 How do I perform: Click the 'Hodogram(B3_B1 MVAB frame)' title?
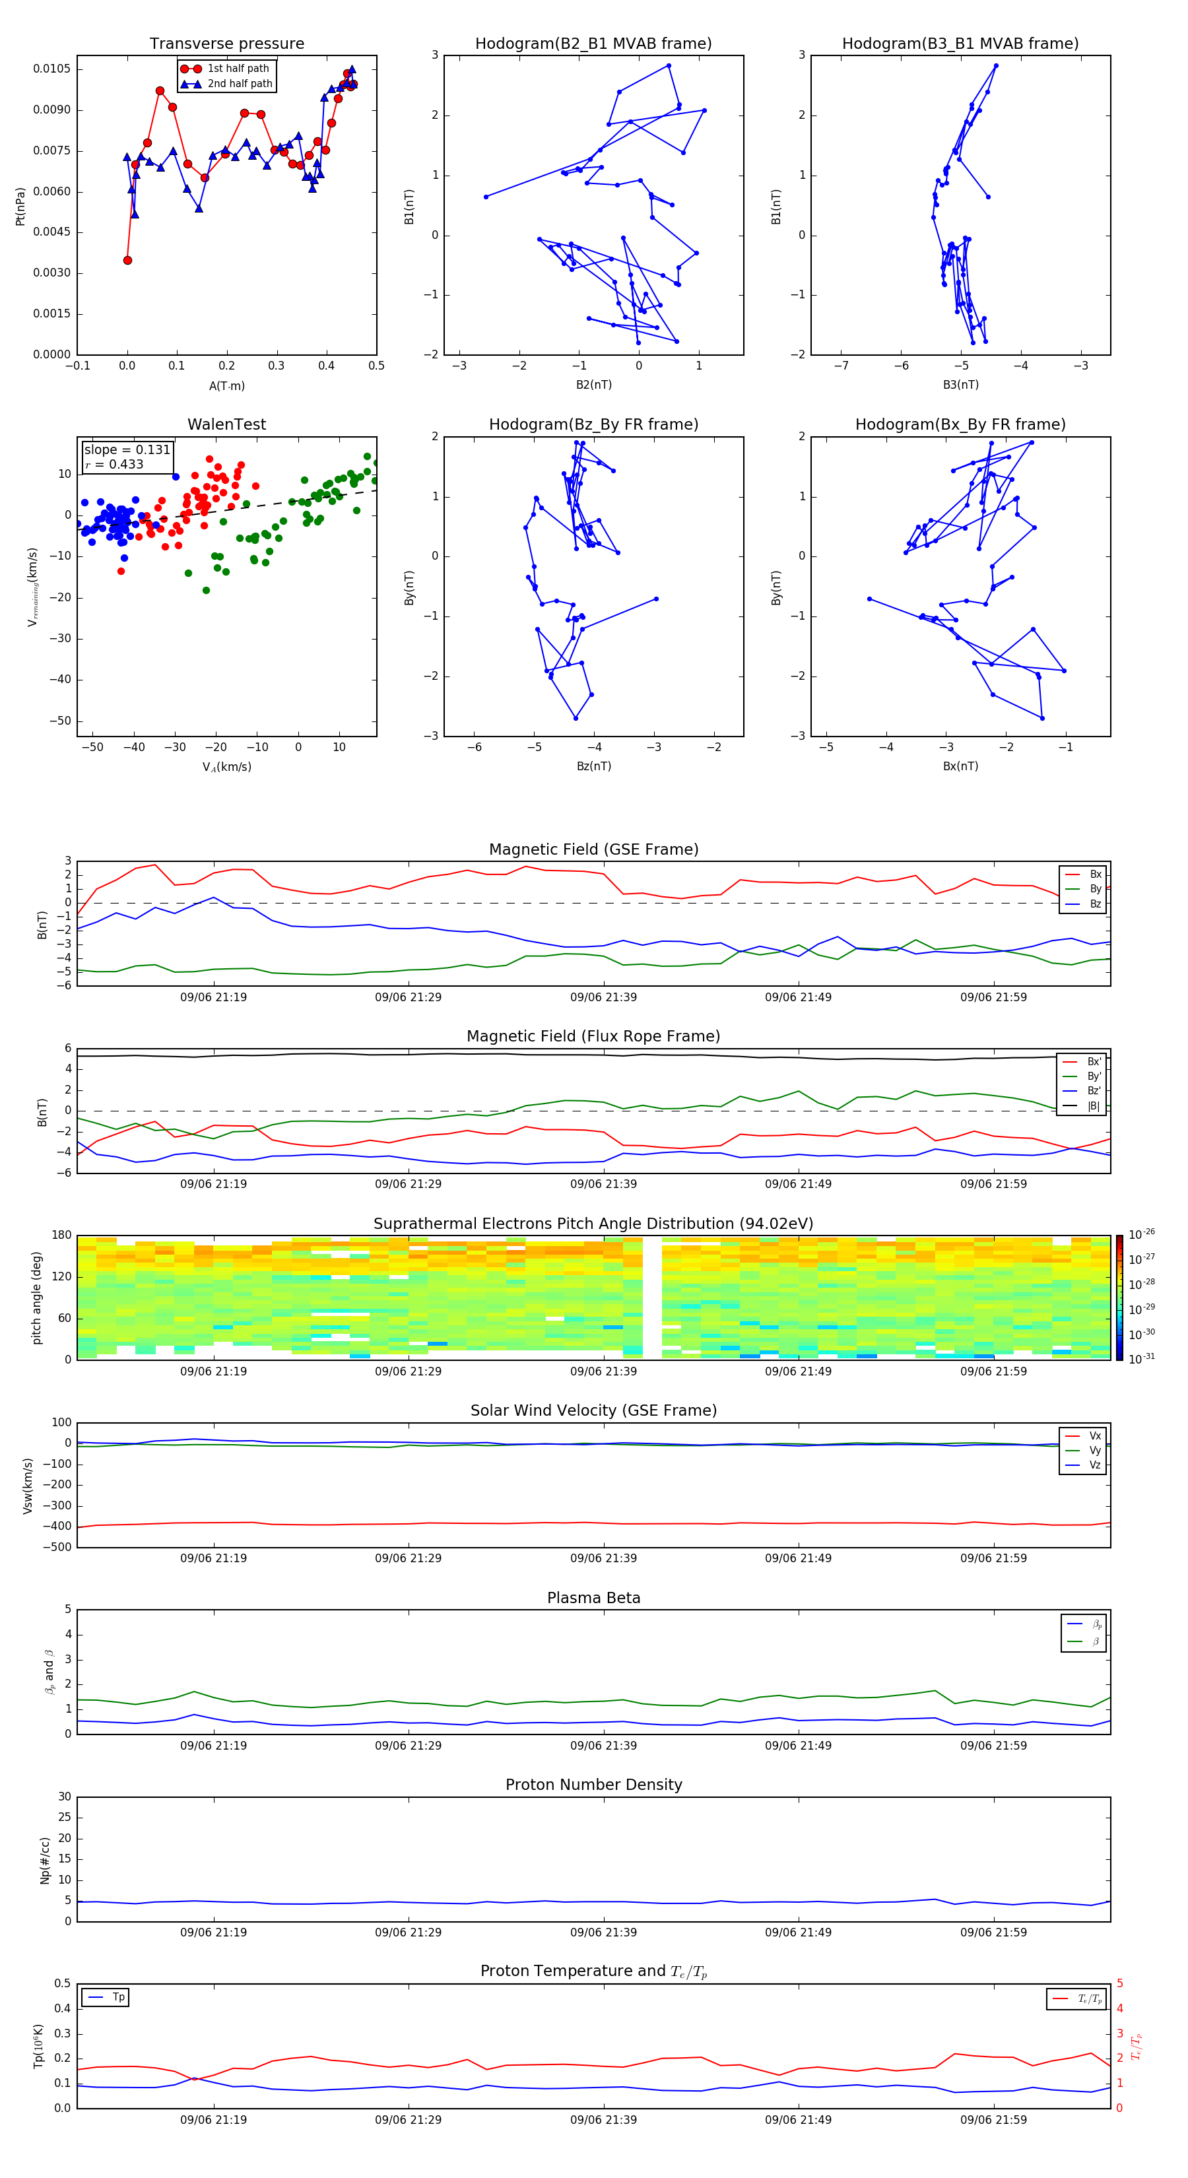click(x=960, y=44)
